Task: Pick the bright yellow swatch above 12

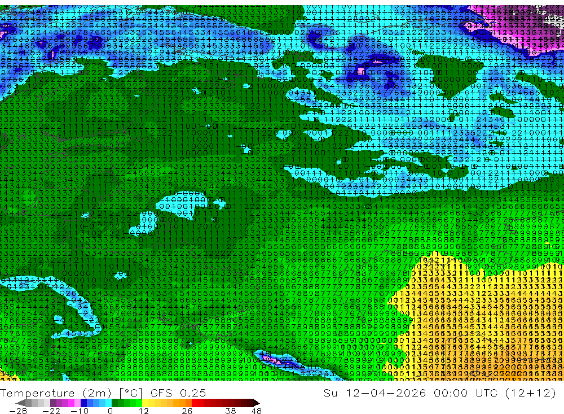Action: (x=146, y=403)
